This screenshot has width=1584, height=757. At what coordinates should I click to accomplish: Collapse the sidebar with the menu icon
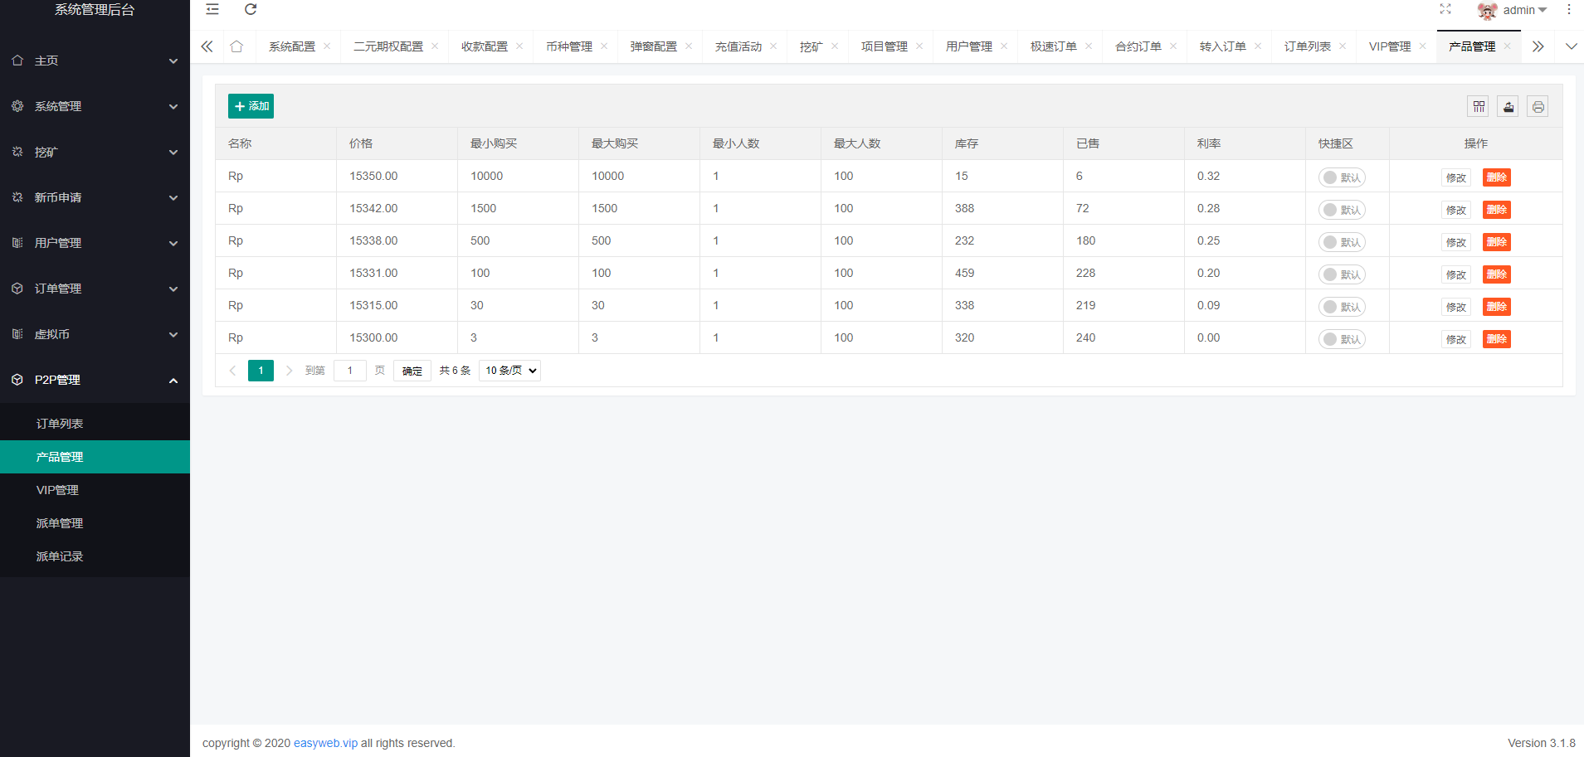point(212,9)
